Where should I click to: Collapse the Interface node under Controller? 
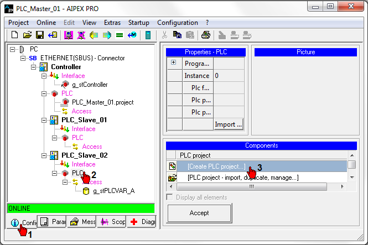click(x=44, y=76)
